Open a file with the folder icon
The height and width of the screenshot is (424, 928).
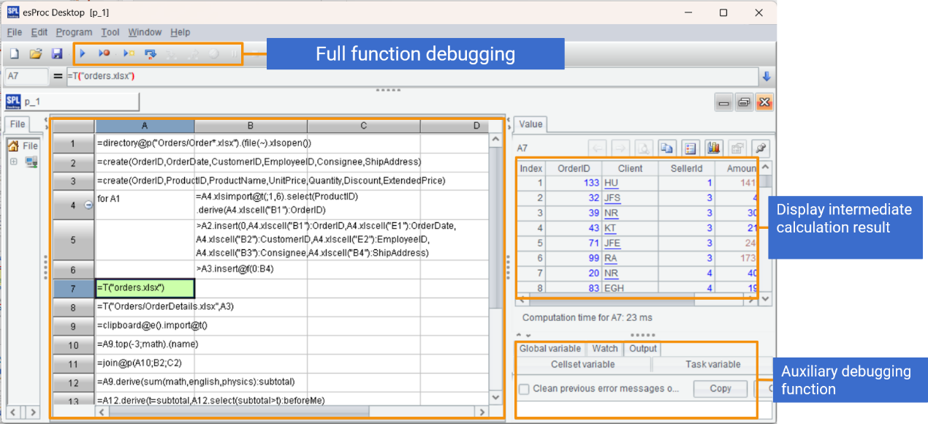click(x=35, y=53)
